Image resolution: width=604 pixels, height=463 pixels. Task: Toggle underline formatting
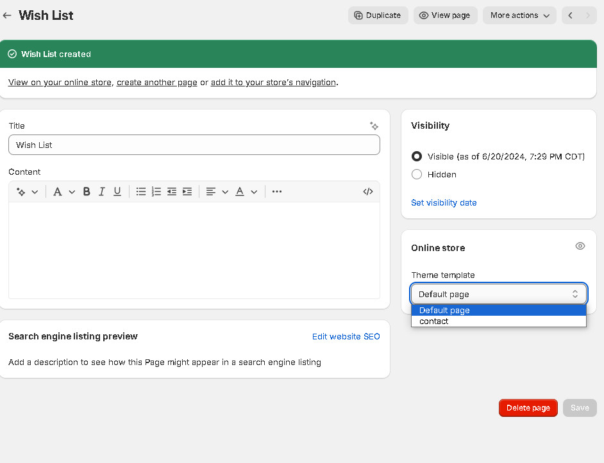pos(117,191)
